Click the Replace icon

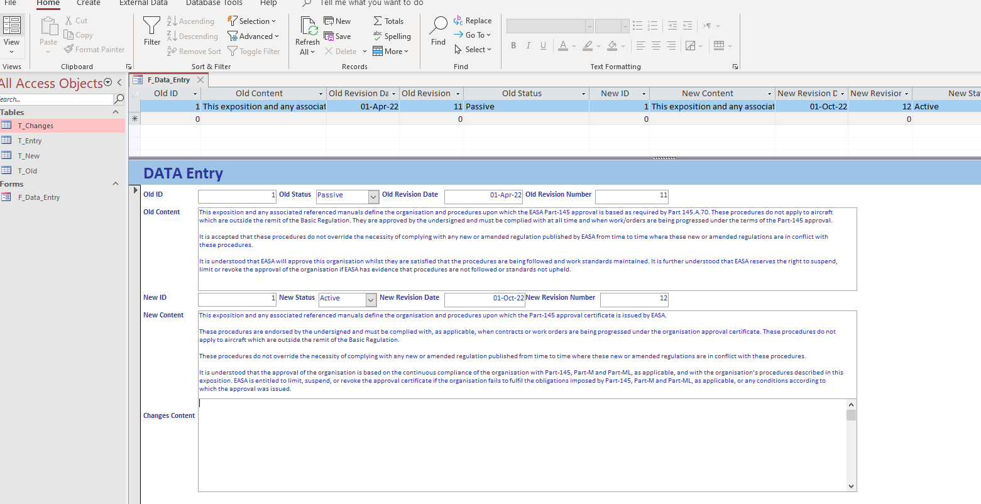coord(473,20)
